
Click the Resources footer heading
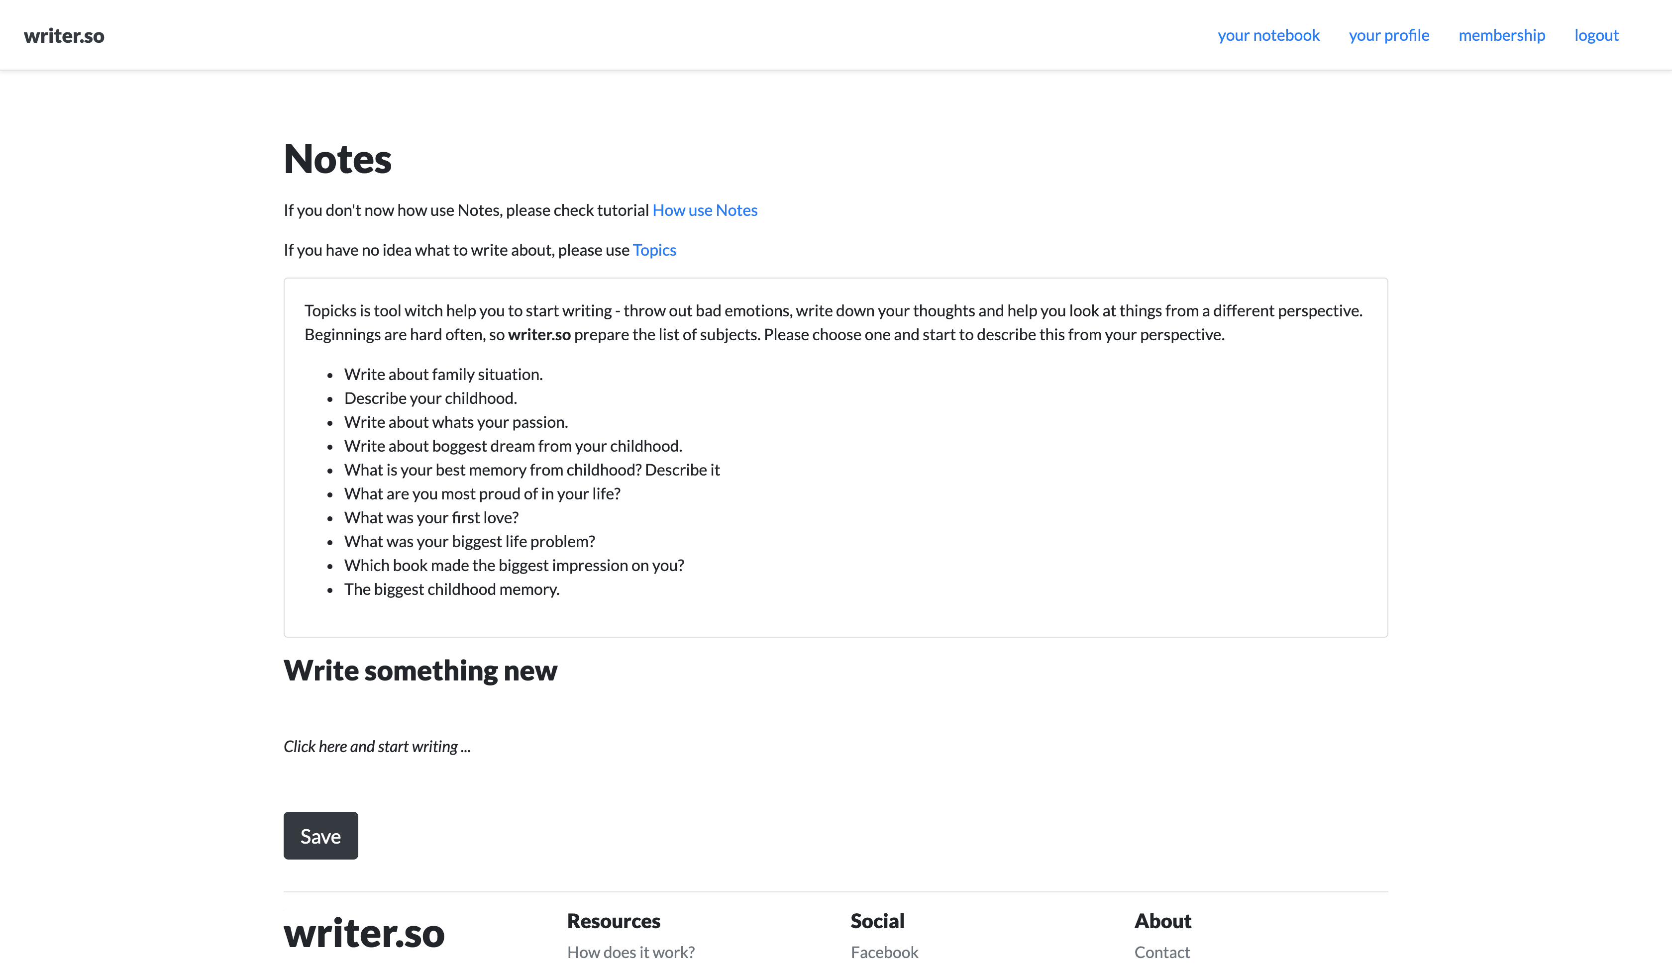point(613,921)
